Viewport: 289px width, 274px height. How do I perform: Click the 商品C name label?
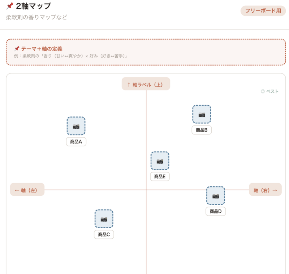[104, 234]
